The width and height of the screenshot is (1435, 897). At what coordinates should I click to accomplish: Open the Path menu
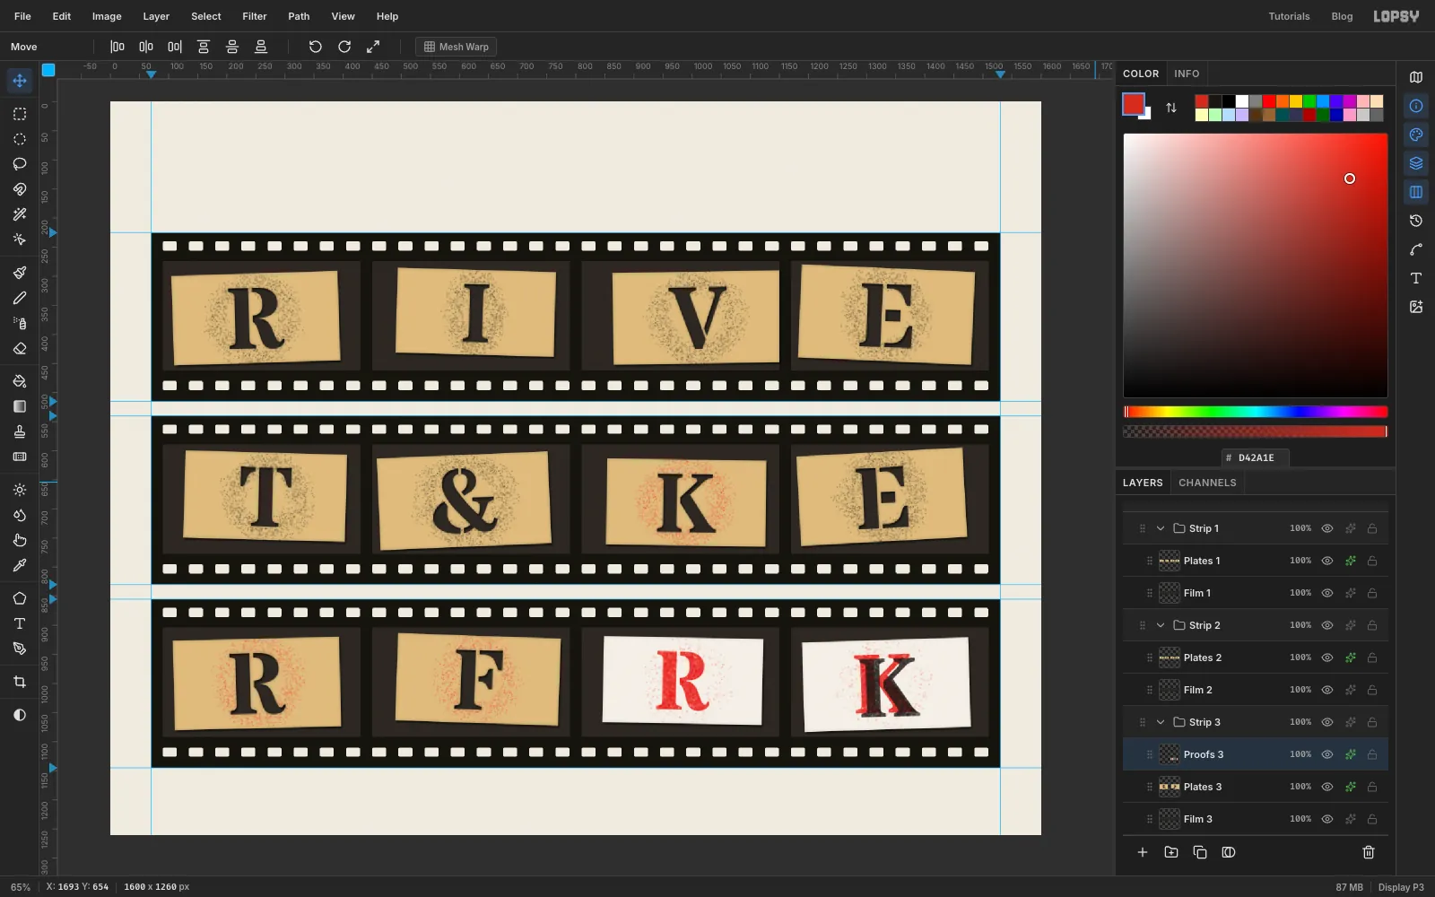(299, 16)
